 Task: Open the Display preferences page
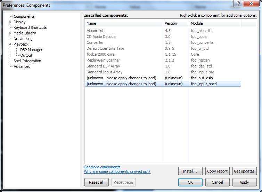19,22
